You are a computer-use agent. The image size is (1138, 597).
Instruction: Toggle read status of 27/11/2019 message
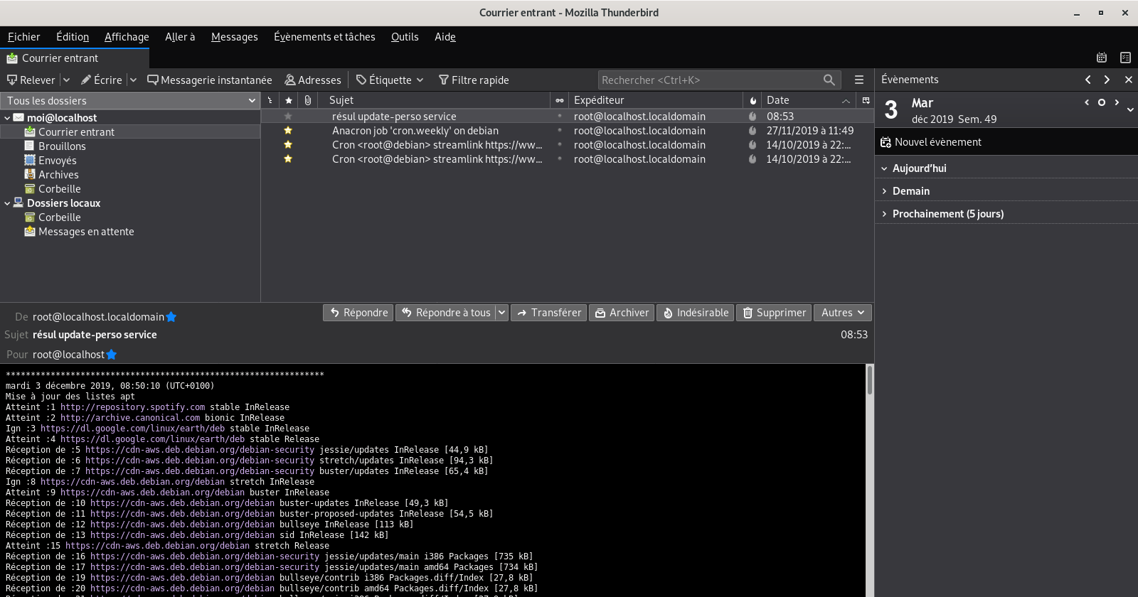(x=560, y=131)
